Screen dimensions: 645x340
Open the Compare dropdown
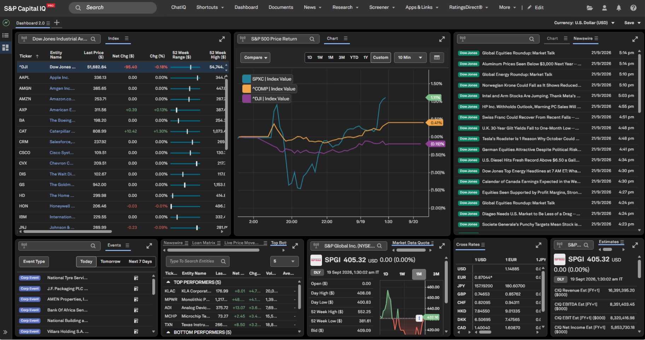tap(255, 58)
